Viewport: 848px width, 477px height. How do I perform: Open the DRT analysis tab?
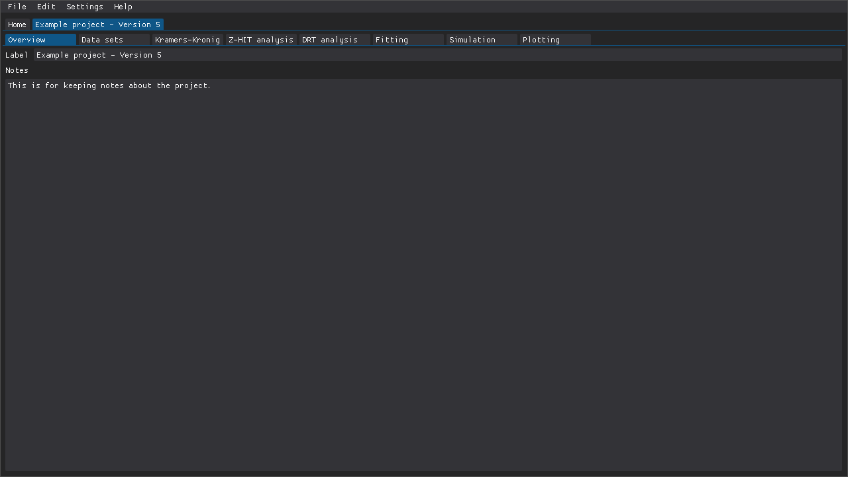click(x=335, y=40)
